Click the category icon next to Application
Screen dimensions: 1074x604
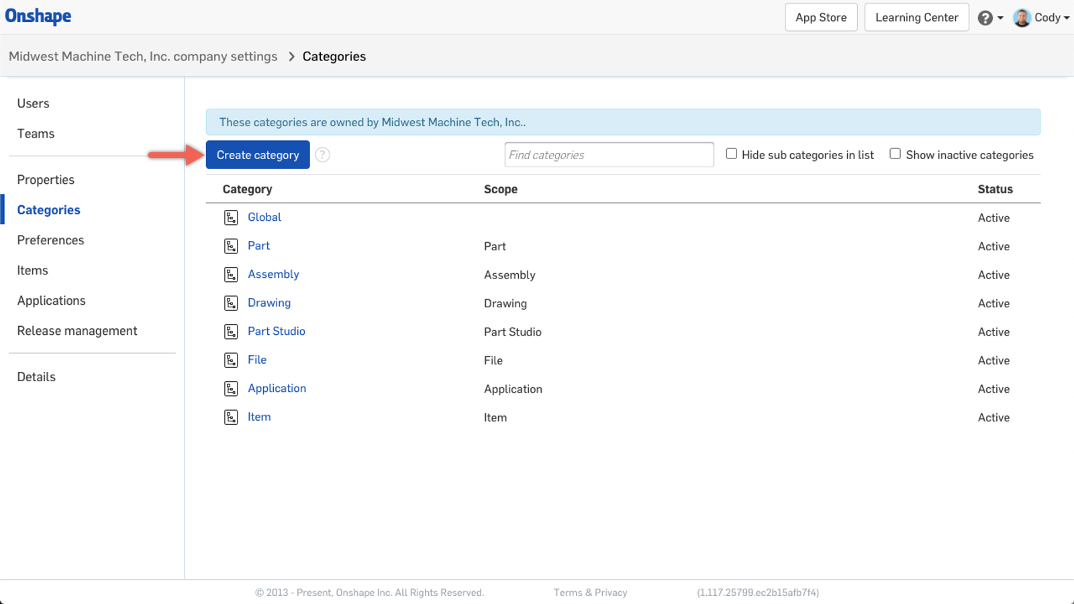(x=231, y=389)
